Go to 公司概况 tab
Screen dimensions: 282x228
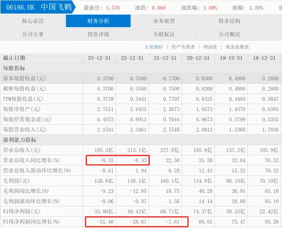pos(229,34)
